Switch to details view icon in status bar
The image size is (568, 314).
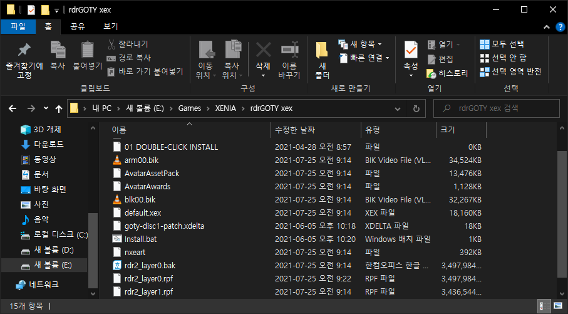coord(544,306)
